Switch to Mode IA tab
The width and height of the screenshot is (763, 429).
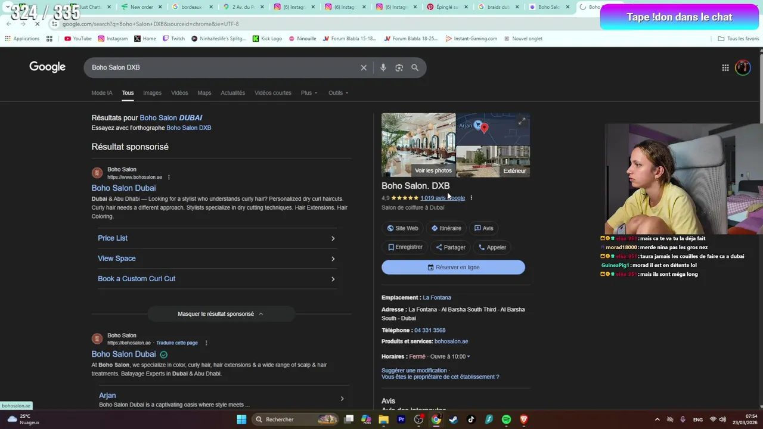[x=102, y=93]
